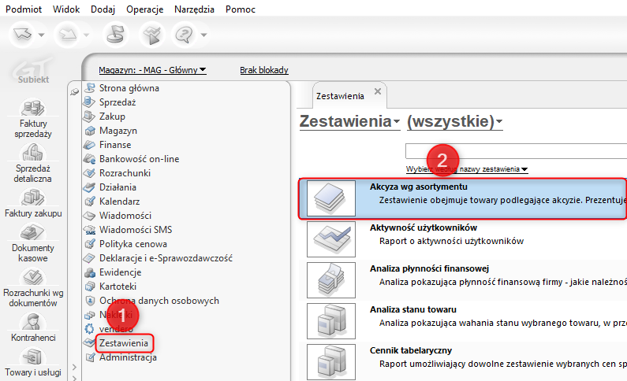Viewport: 627px width, 381px height.
Task: Select Aktywność użytkowników report
Action: pyautogui.click(x=463, y=239)
